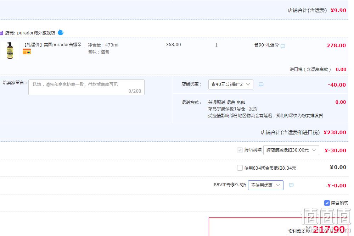The image size is (354, 236).
Task: Click the purador shop chat icon
Action: coord(61,33)
